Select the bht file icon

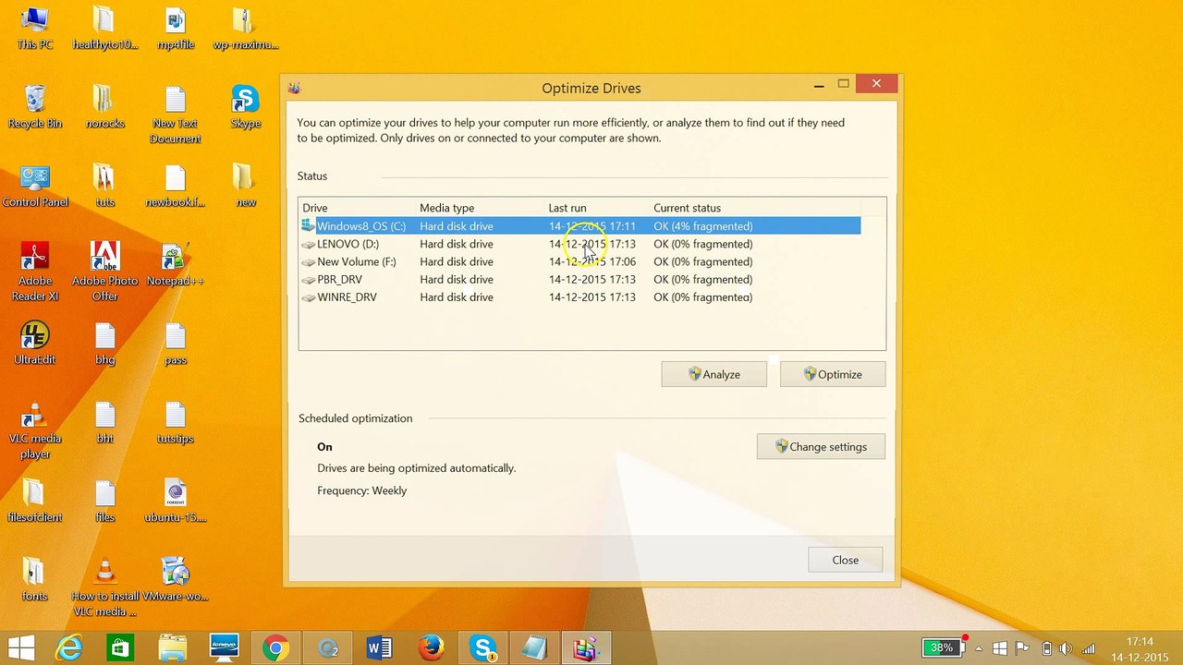(104, 422)
